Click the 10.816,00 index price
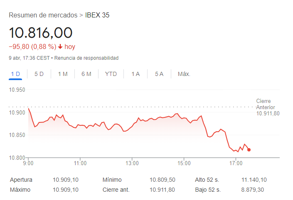The width and height of the screenshot is (293, 200). click(41, 32)
